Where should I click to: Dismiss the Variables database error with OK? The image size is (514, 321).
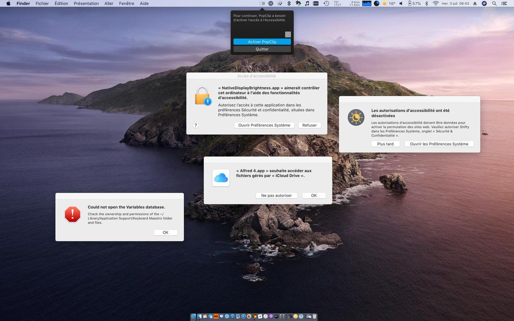tap(165, 233)
